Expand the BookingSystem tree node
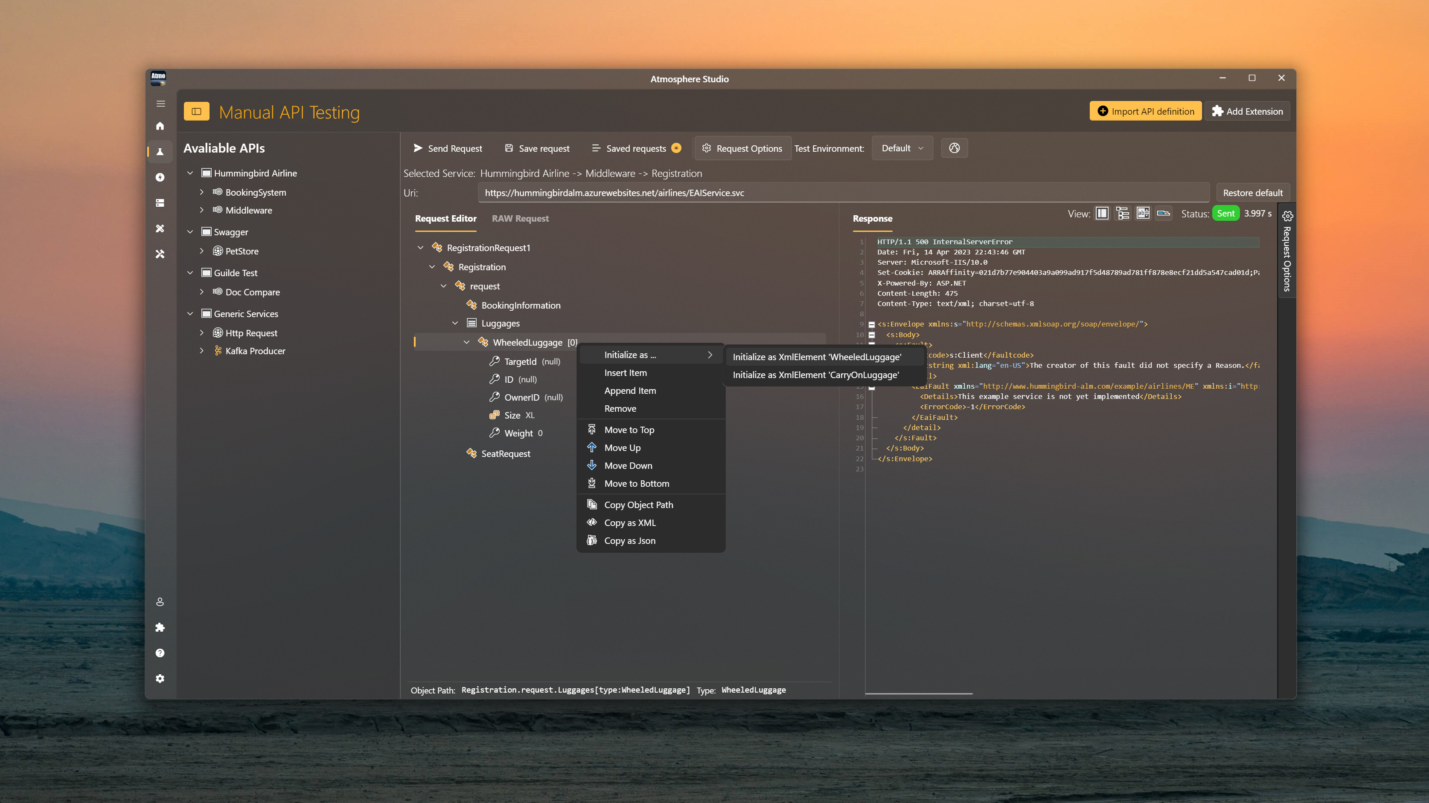 pos(202,192)
